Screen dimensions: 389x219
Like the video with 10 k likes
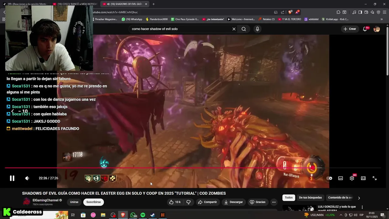[x=175, y=202]
